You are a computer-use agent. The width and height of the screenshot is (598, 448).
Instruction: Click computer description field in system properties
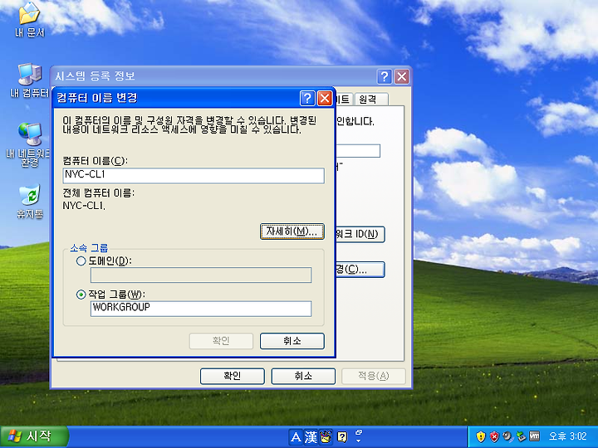pyautogui.click(x=358, y=151)
